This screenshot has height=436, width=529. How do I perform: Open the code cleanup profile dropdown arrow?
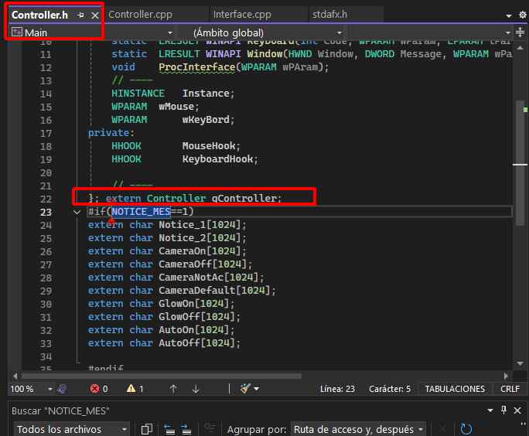tap(257, 389)
